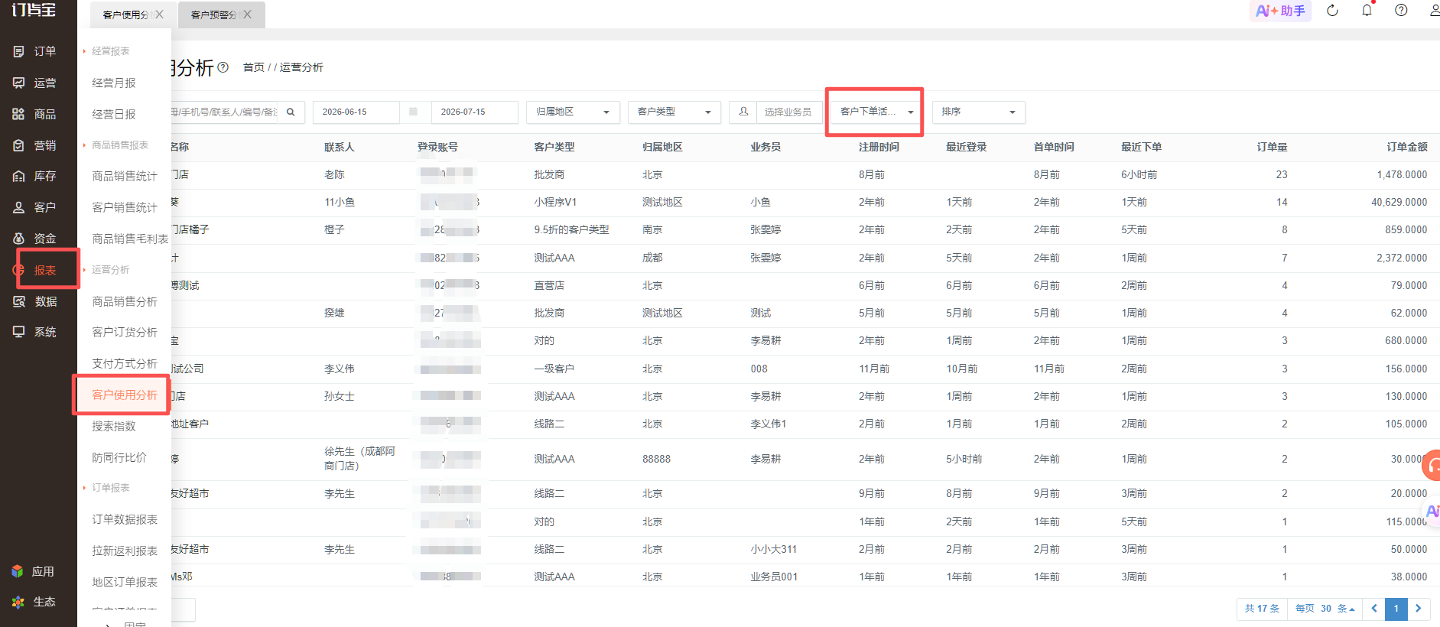This screenshot has width=1440, height=627.
Task: Click the 首页 breadcrumb link
Action: (x=254, y=67)
